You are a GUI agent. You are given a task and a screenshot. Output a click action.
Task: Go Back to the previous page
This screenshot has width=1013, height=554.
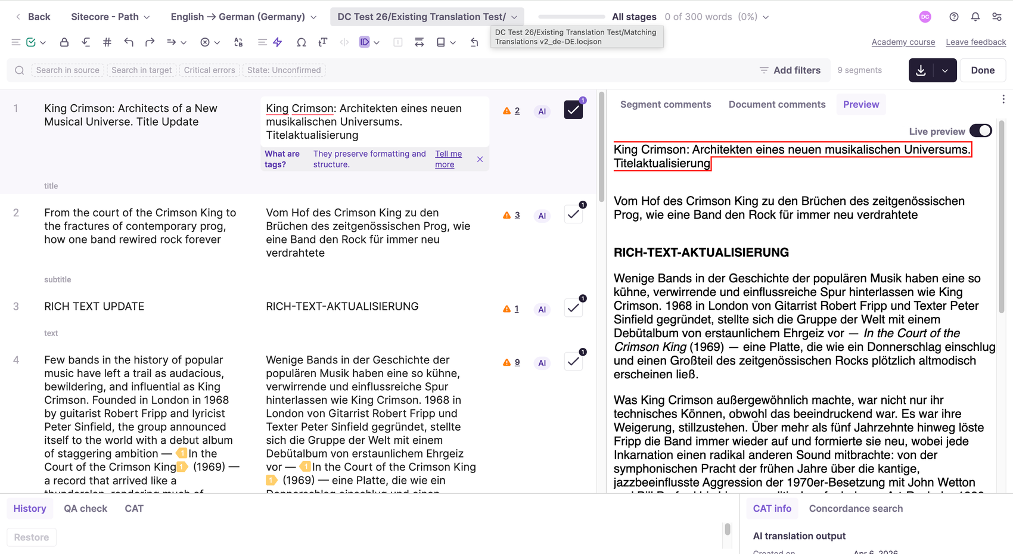pos(33,17)
